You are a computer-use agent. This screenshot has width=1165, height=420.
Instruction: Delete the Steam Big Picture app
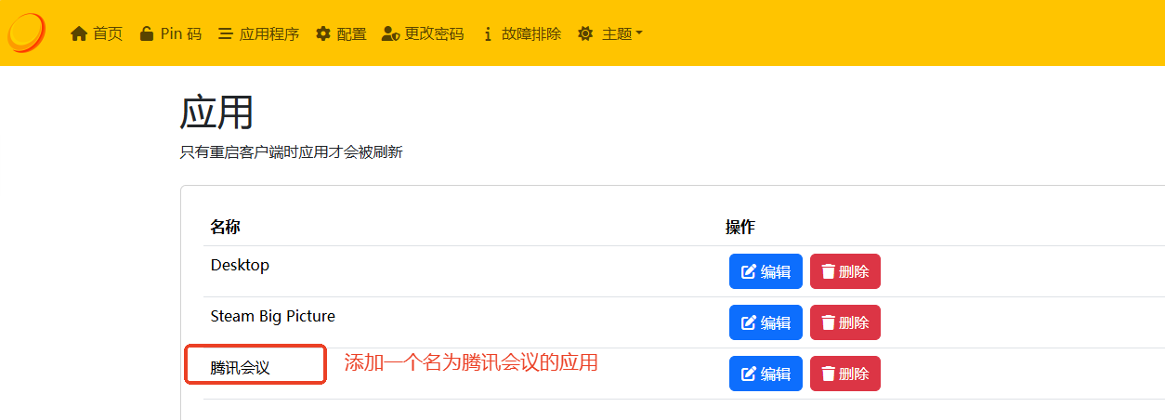click(x=844, y=322)
